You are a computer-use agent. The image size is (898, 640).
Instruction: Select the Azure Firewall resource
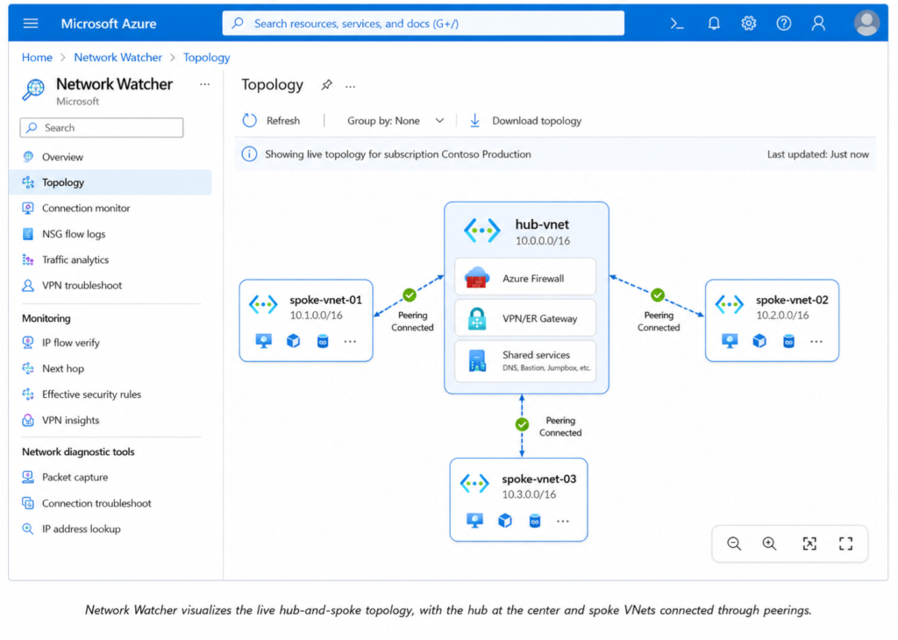click(x=525, y=277)
